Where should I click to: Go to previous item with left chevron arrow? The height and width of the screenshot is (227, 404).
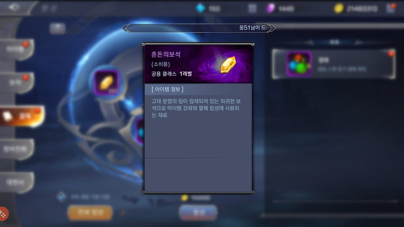(x=126, y=28)
